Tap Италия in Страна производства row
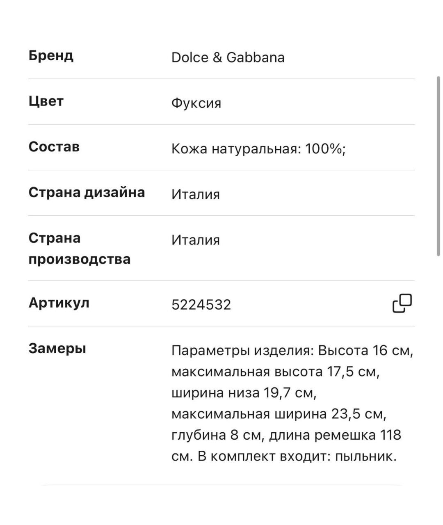The width and height of the screenshot is (443, 525). tap(196, 240)
